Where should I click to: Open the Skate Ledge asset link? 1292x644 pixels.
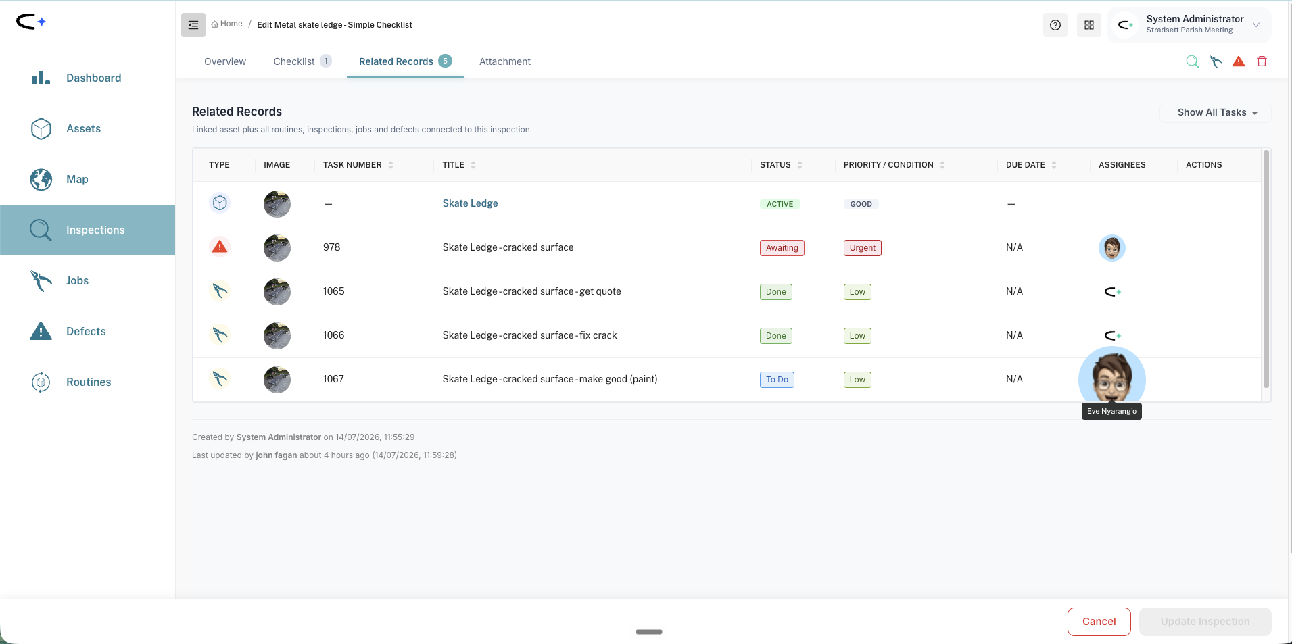click(x=470, y=203)
